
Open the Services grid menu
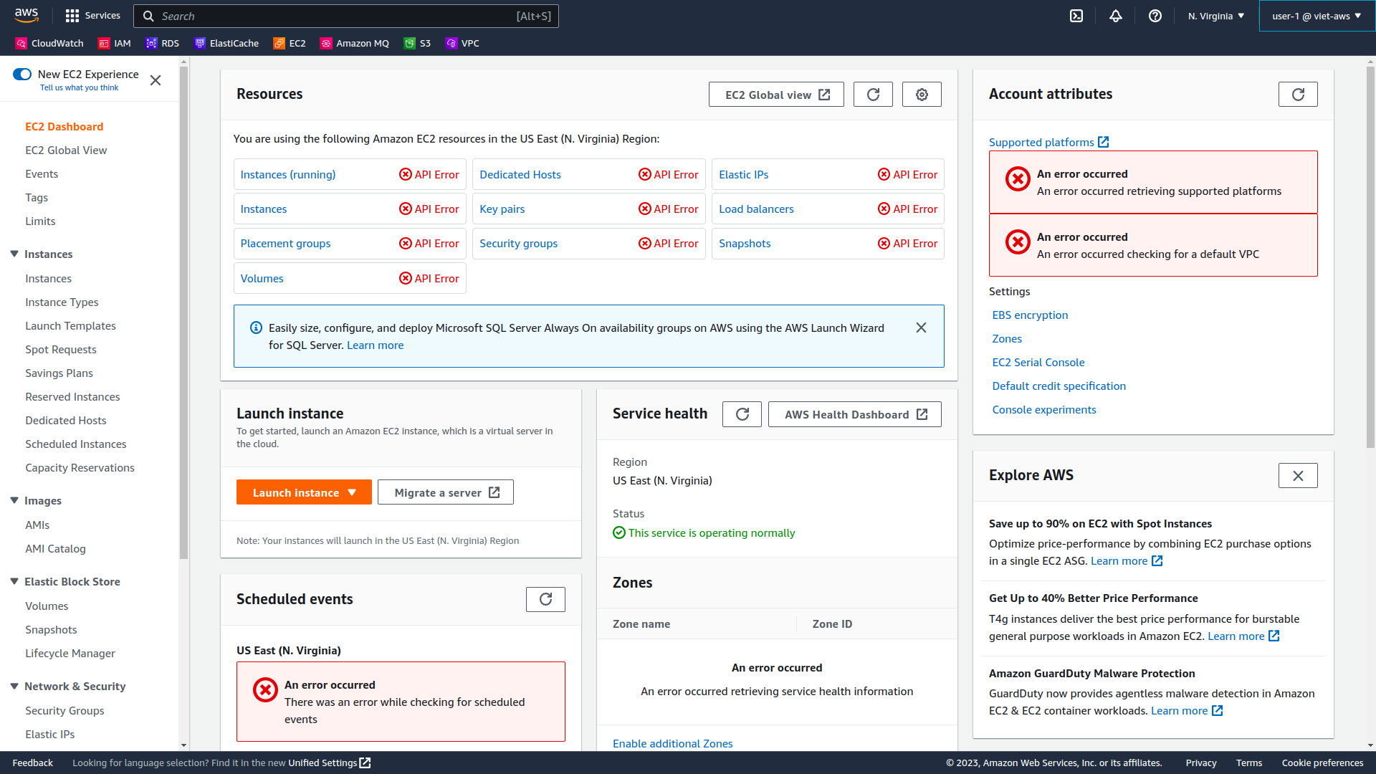92,16
